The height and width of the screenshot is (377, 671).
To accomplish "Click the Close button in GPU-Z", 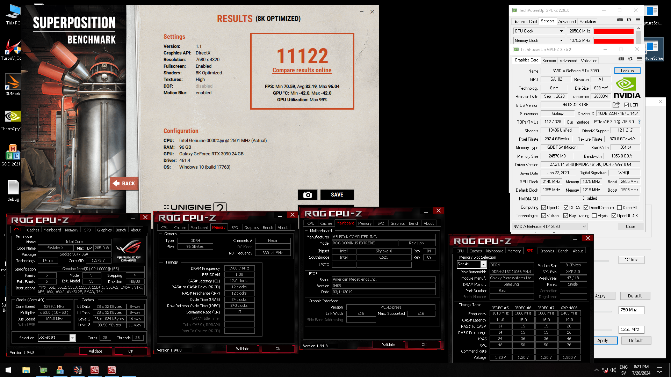I will (630, 227).
